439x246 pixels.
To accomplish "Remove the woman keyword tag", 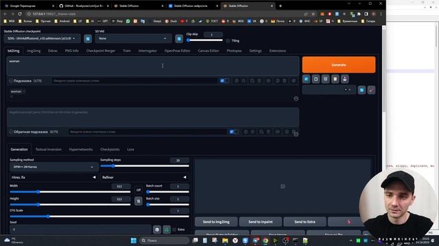I will 25,92.
